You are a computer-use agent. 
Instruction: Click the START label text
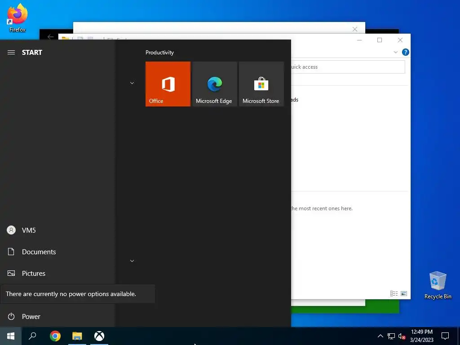click(x=32, y=53)
